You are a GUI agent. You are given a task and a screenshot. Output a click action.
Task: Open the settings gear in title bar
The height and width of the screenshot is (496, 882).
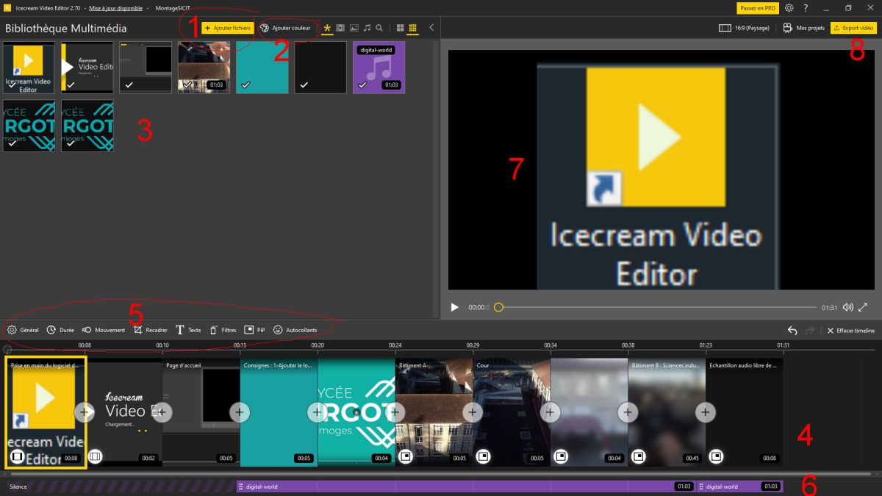[789, 7]
